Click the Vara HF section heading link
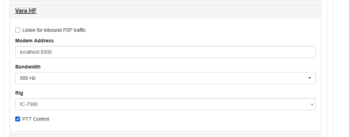Viewport: 349px width, 137px height. [x=25, y=11]
